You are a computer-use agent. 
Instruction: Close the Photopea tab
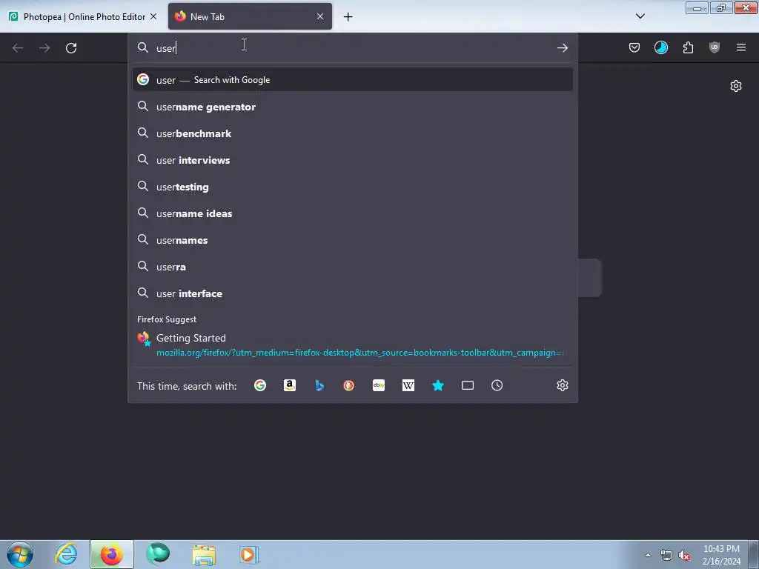click(153, 16)
